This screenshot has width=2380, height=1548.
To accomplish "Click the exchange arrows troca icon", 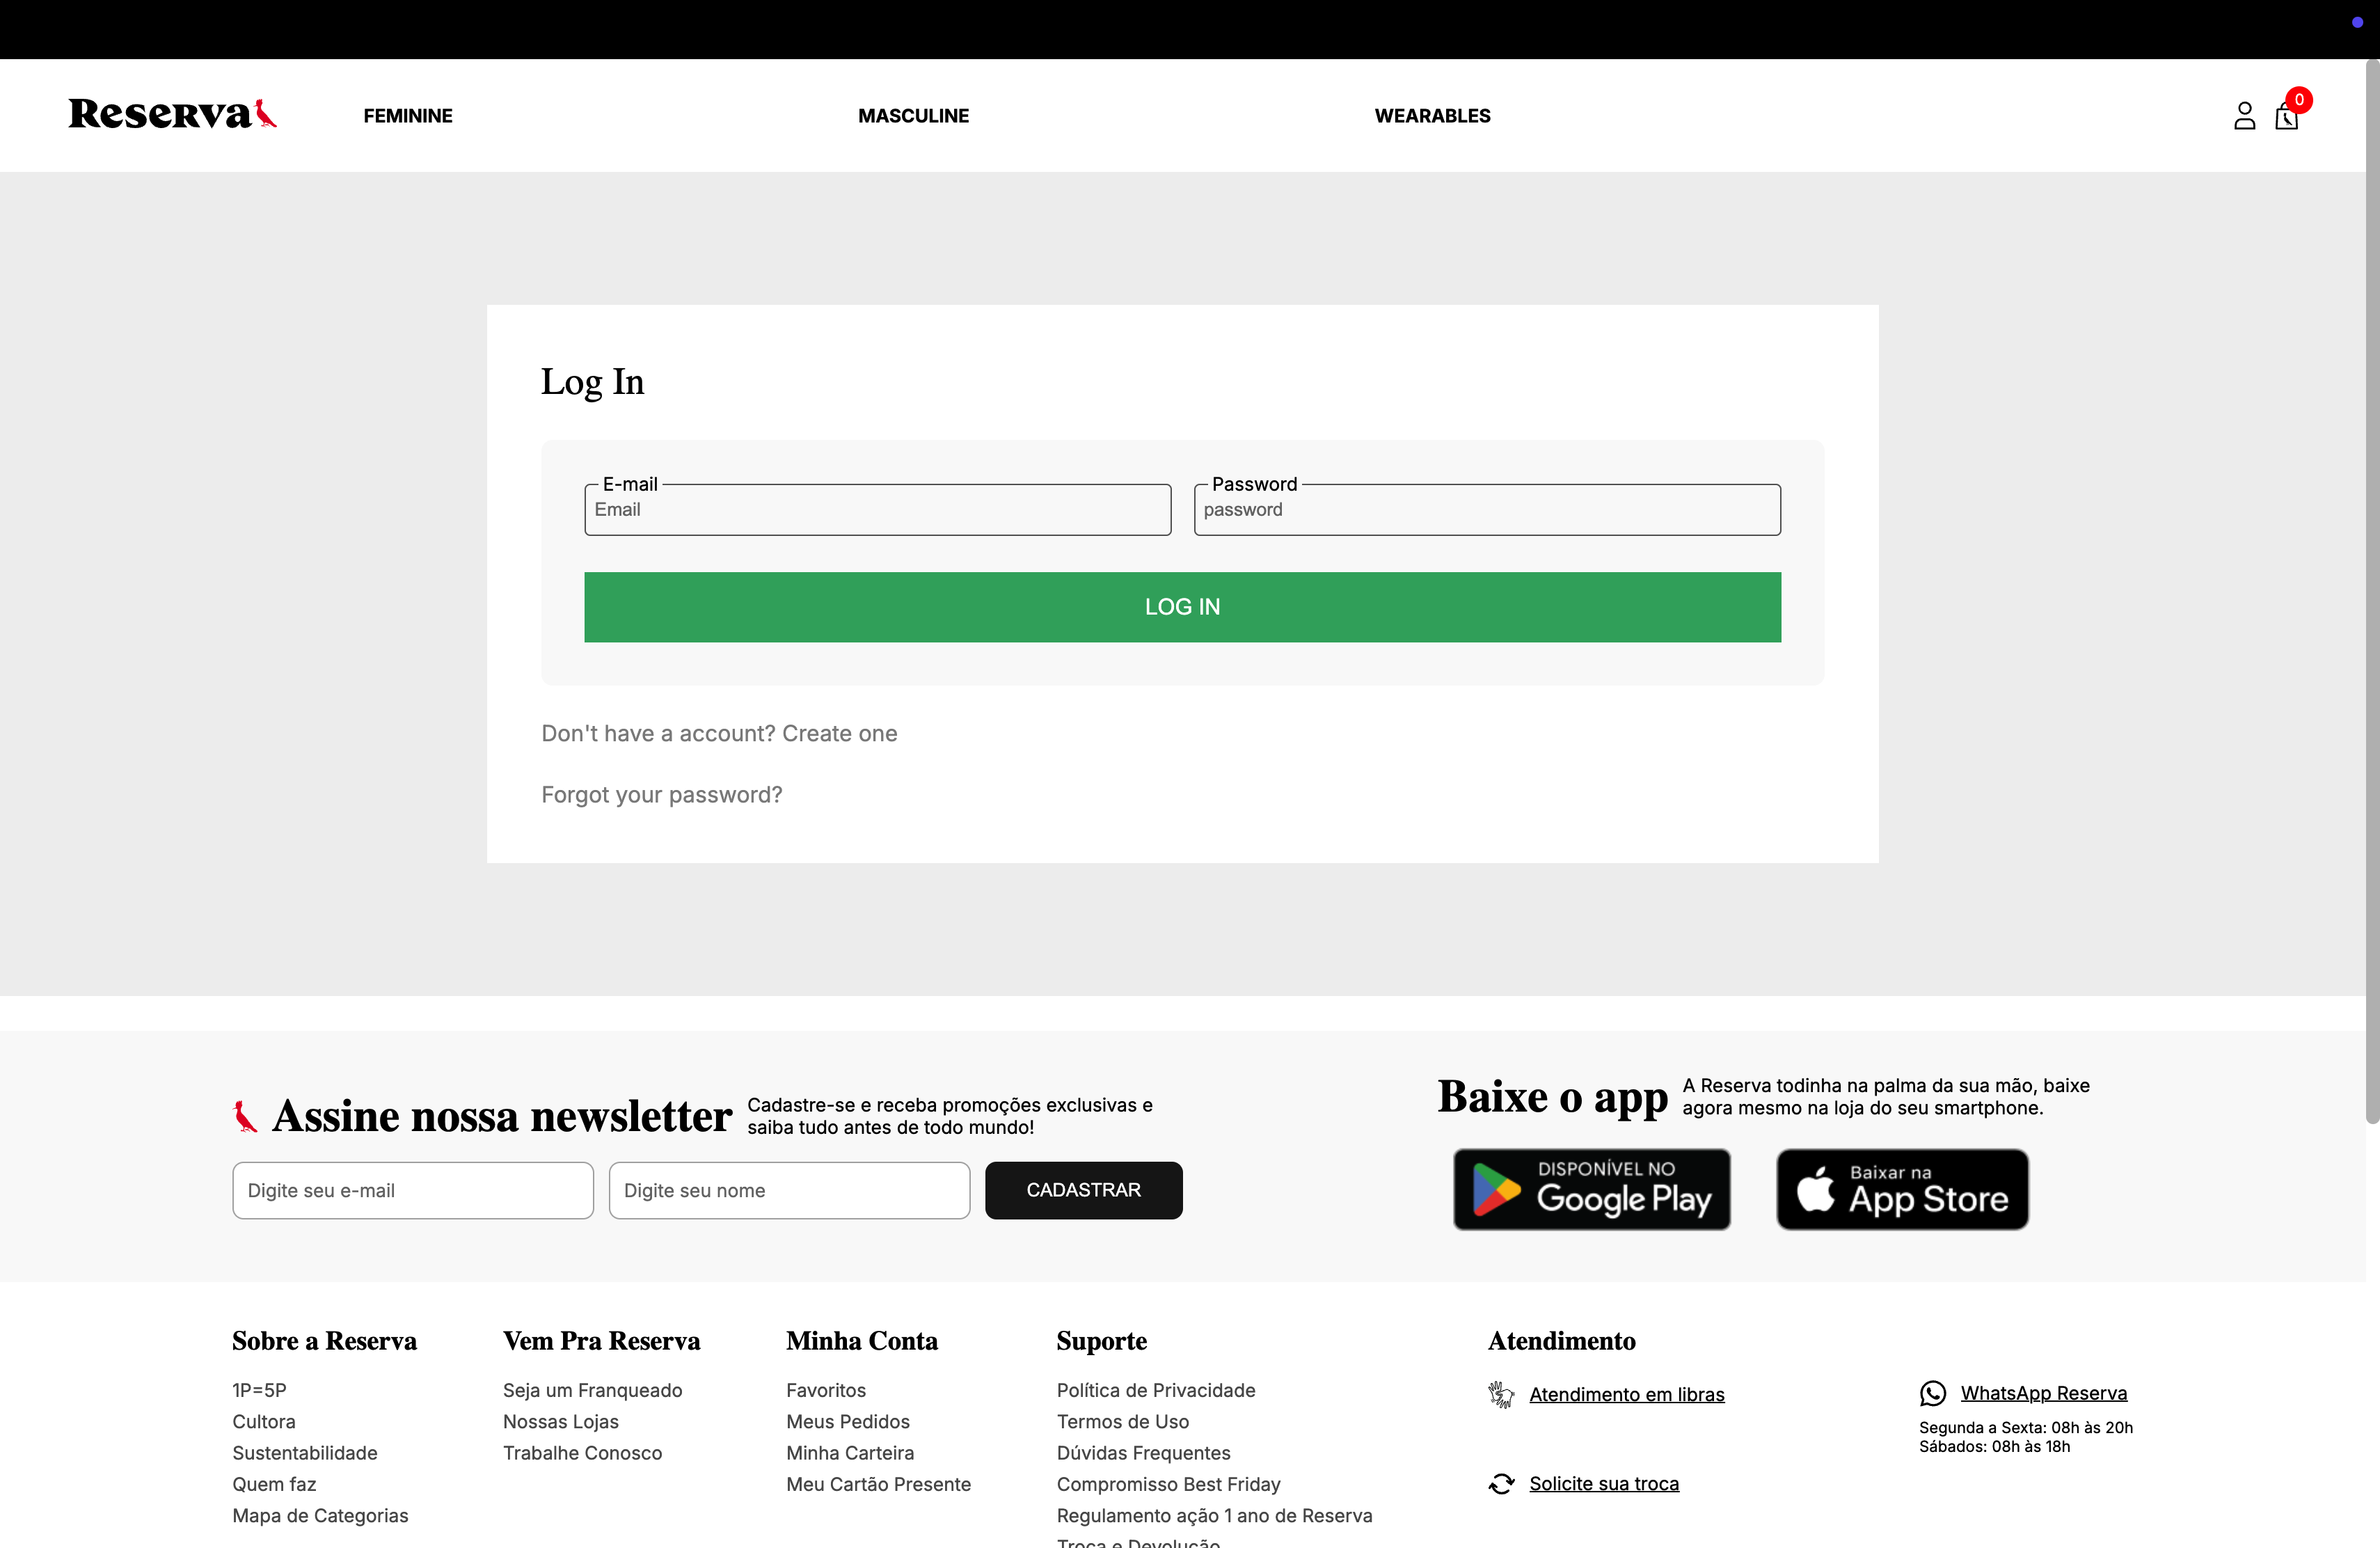I will [1501, 1484].
